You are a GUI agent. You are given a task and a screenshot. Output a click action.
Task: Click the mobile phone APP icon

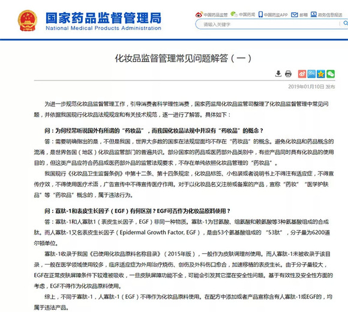tap(260, 14)
